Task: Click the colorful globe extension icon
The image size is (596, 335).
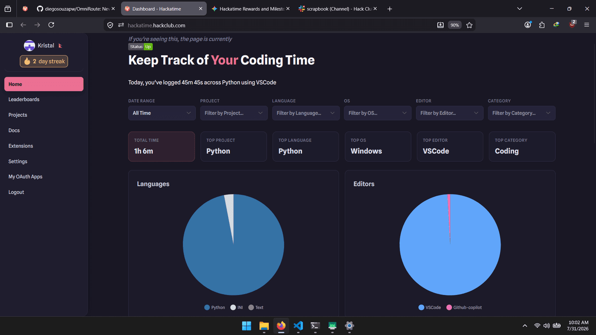Action: tap(556, 25)
